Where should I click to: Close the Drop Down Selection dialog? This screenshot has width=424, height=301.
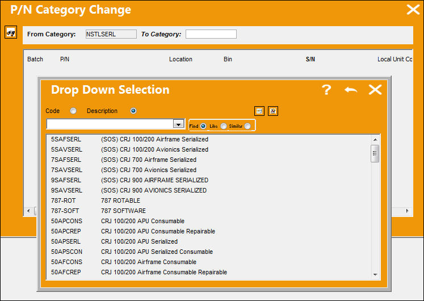(375, 90)
